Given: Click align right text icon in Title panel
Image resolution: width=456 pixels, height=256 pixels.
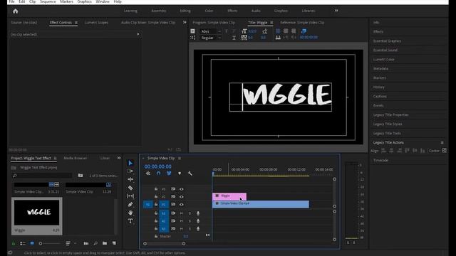Looking at the screenshot, I should point(293,31).
